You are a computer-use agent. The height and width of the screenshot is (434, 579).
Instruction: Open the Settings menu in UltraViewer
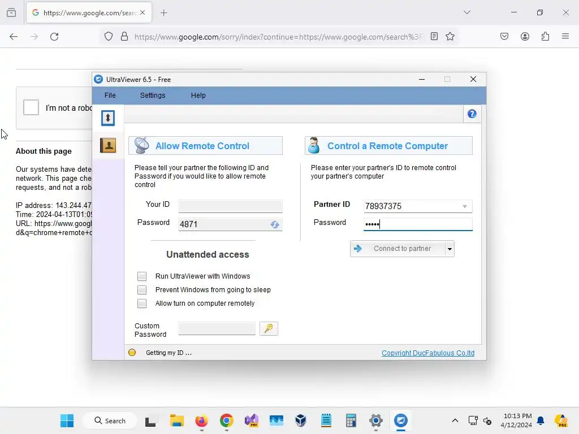tap(153, 95)
